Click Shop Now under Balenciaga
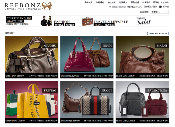The image size is (175, 127). click(162, 121)
